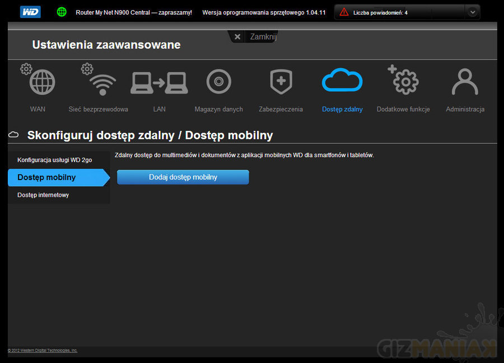Close the panel with Zamknij
This screenshot has height=363, width=504.
[253, 36]
